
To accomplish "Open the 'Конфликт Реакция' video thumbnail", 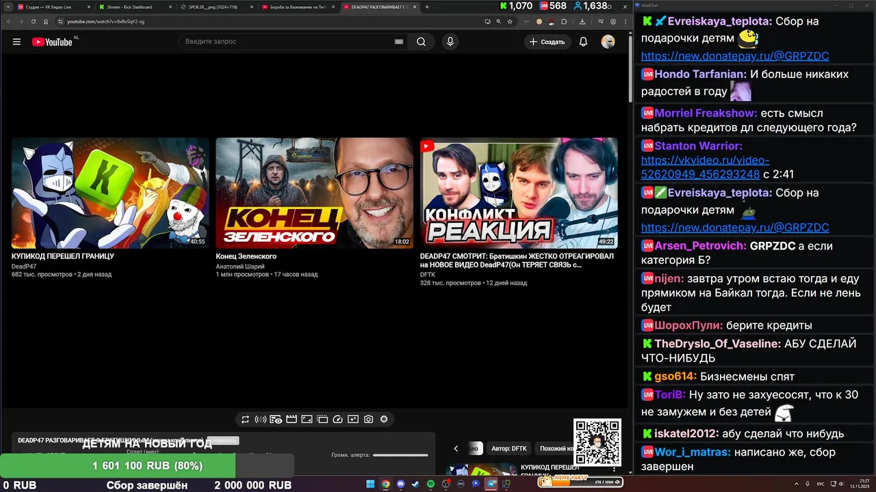I will tap(519, 193).
